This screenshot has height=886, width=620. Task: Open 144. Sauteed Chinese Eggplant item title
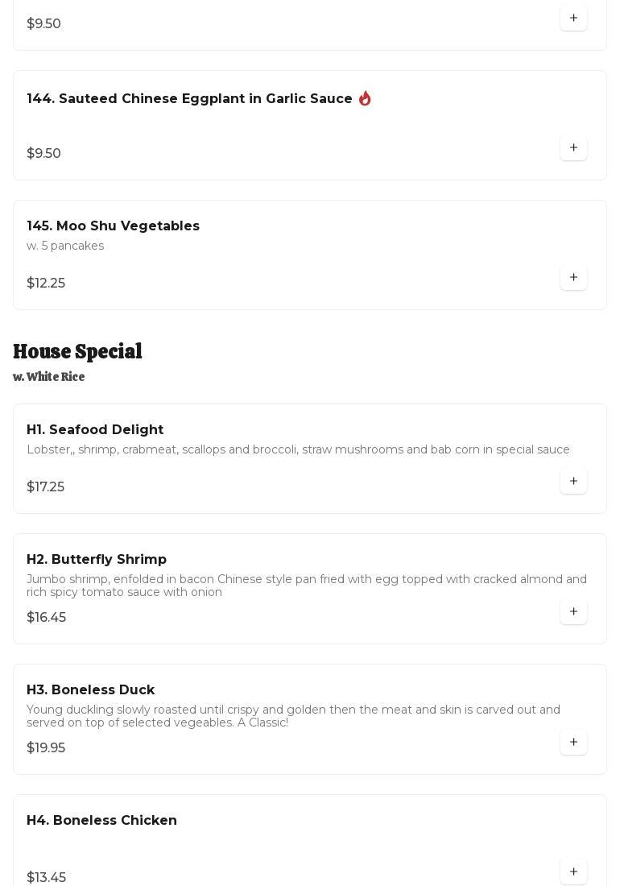click(x=189, y=99)
